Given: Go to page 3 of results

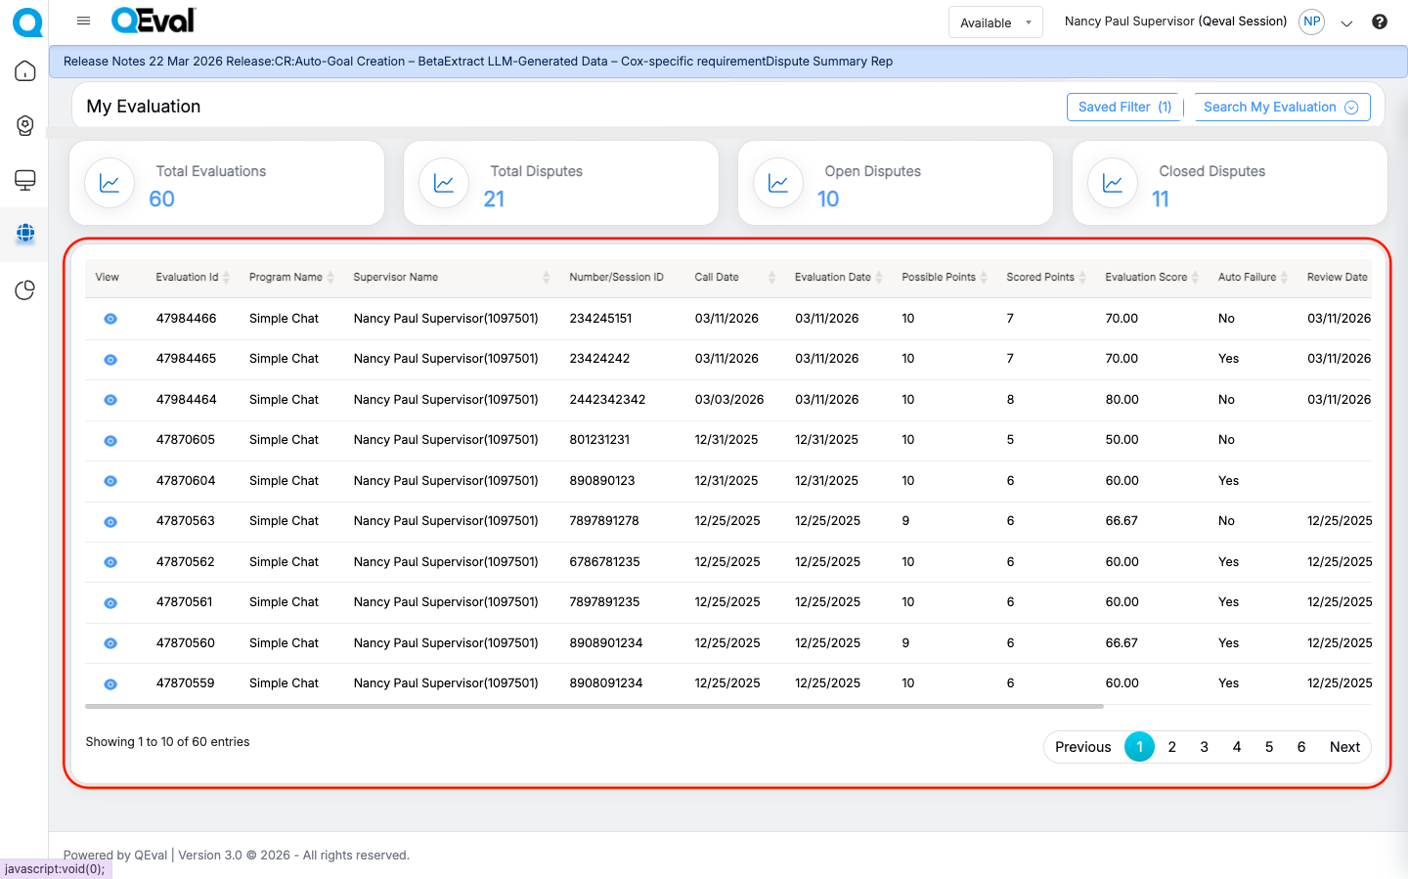Looking at the screenshot, I should click(1204, 747).
